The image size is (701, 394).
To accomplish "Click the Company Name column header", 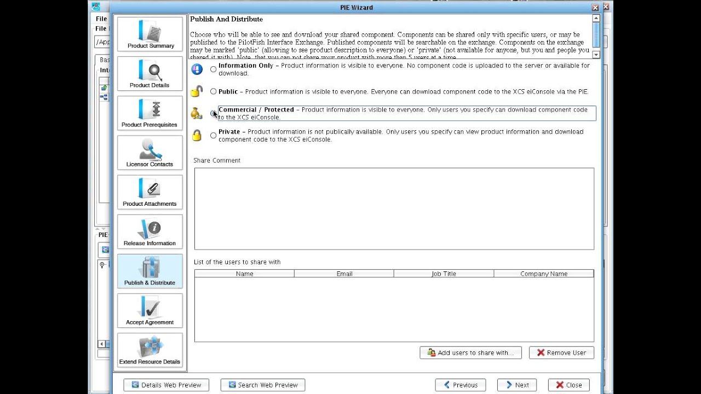I will [544, 274].
